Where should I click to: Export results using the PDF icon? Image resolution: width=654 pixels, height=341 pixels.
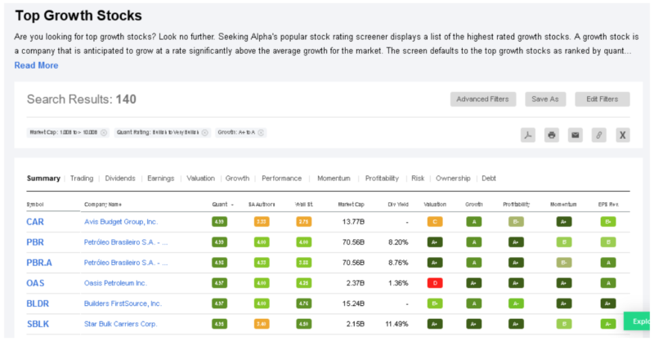[x=527, y=135]
